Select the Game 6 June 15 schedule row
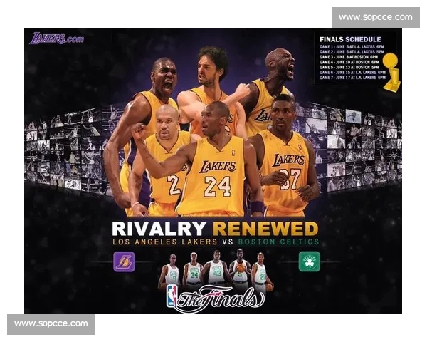The width and height of the screenshot is (427, 342). [x=352, y=72]
